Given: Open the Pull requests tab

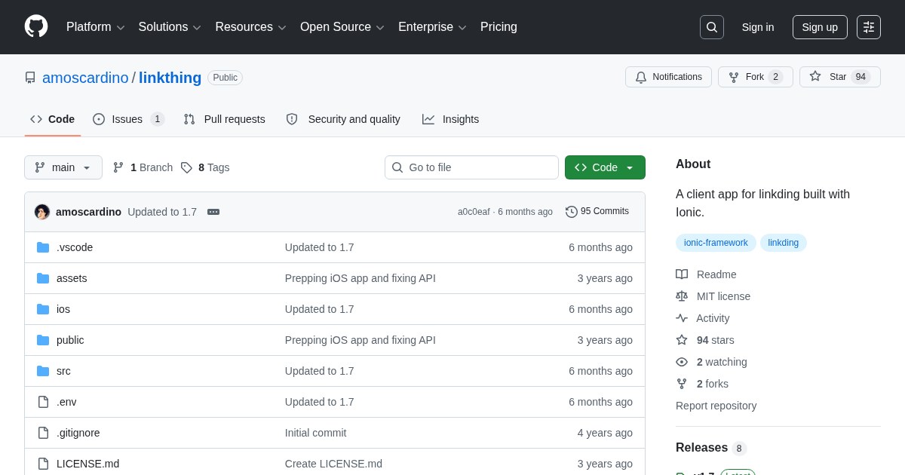Looking at the screenshot, I should tap(224, 119).
